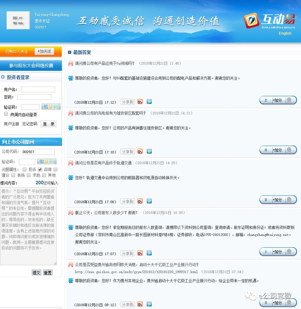Viewport: 301px width, 309px height.
Task: Open 分享到 for the 17:07 answer
Action: coord(127,253)
